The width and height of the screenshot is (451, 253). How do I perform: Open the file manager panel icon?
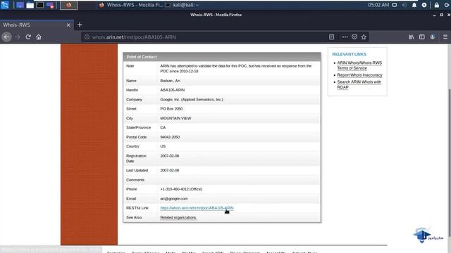coord(30,5)
